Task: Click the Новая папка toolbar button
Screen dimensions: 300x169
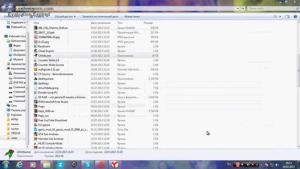Action: tap(132, 16)
